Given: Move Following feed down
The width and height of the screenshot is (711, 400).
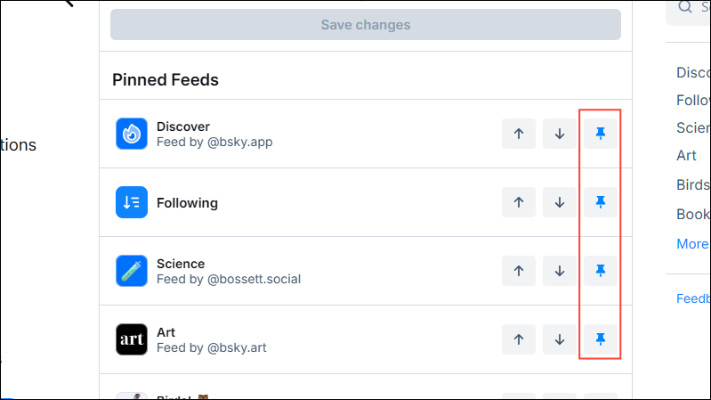Looking at the screenshot, I should [x=560, y=202].
